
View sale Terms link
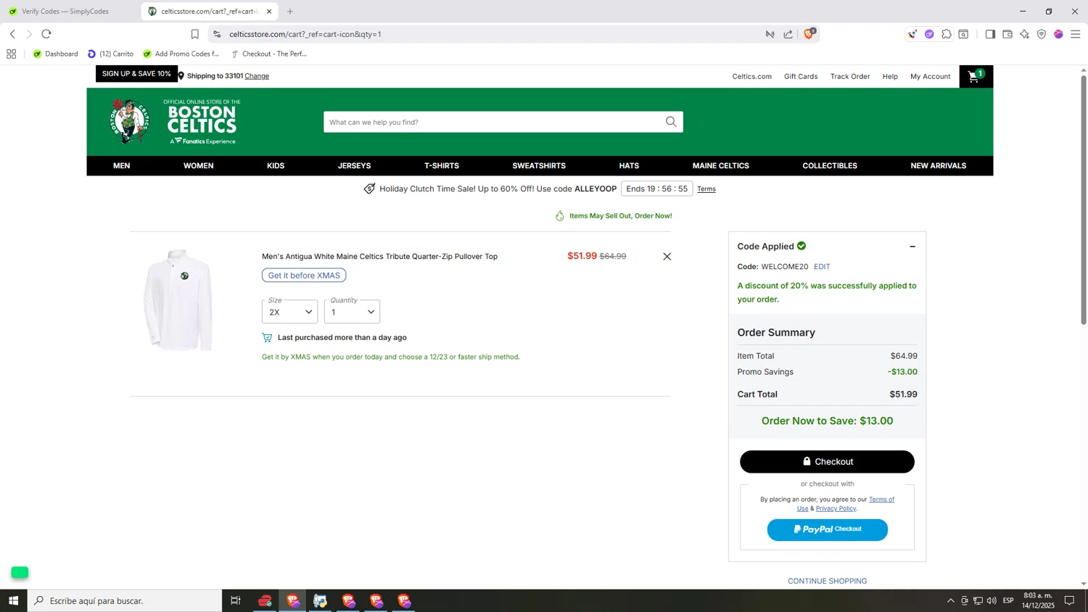tap(706, 189)
